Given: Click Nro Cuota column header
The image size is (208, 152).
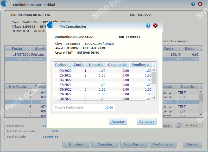Looking at the screenshot, I should (x=18, y=87).
